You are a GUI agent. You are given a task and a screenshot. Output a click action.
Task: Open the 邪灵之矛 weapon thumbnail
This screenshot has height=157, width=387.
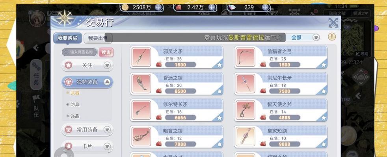tap(141, 57)
